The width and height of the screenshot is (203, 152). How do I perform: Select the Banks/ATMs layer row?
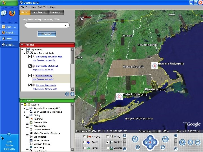(40, 122)
